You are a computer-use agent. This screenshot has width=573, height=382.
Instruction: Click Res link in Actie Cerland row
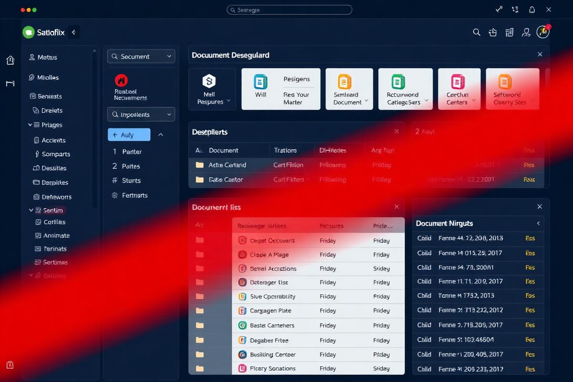click(x=529, y=165)
